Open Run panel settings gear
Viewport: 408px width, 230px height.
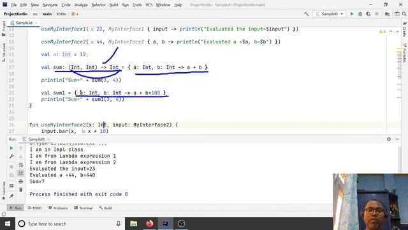389,139
